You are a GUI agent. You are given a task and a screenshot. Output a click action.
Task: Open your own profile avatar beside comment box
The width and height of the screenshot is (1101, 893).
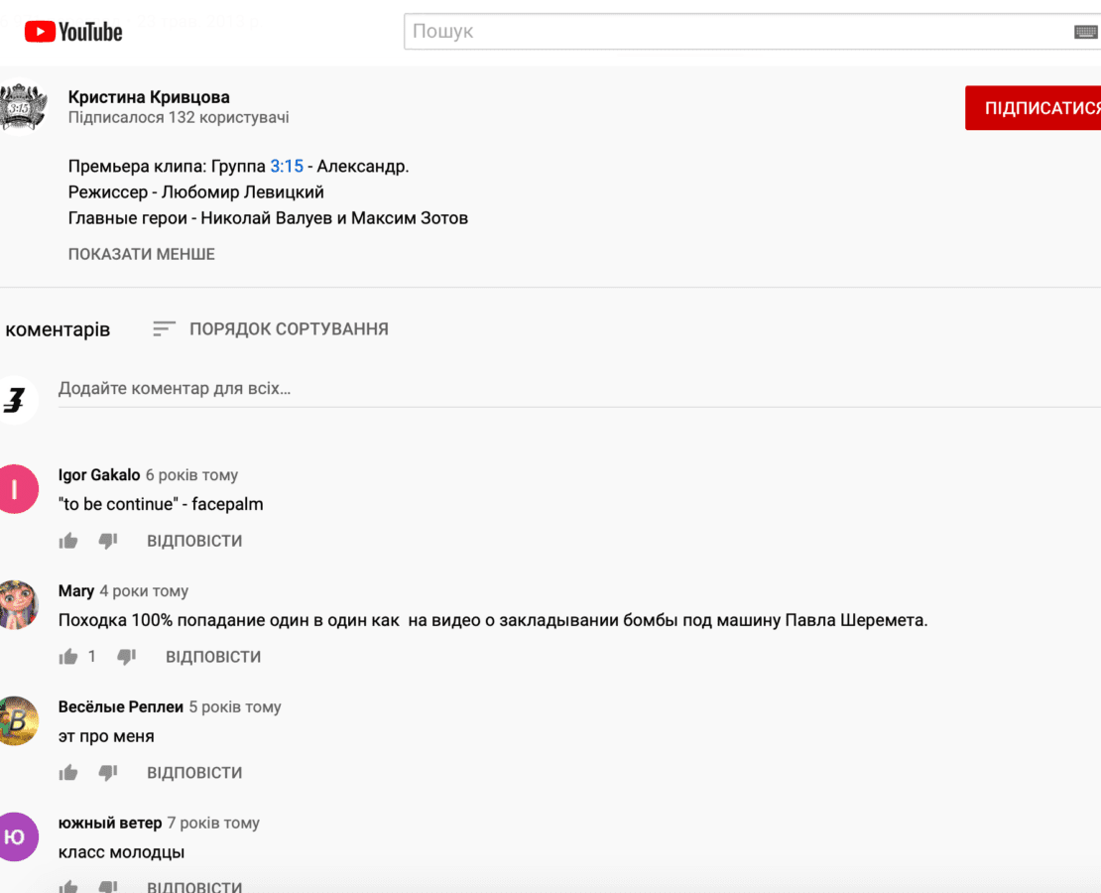16,400
